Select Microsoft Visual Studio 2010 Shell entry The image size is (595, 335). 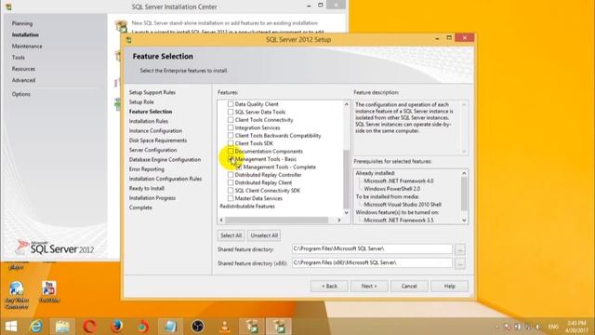click(403, 205)
